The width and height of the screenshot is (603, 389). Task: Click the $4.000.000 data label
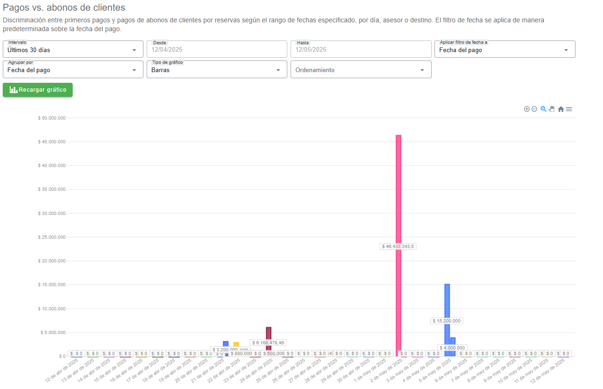coord(452,348)
